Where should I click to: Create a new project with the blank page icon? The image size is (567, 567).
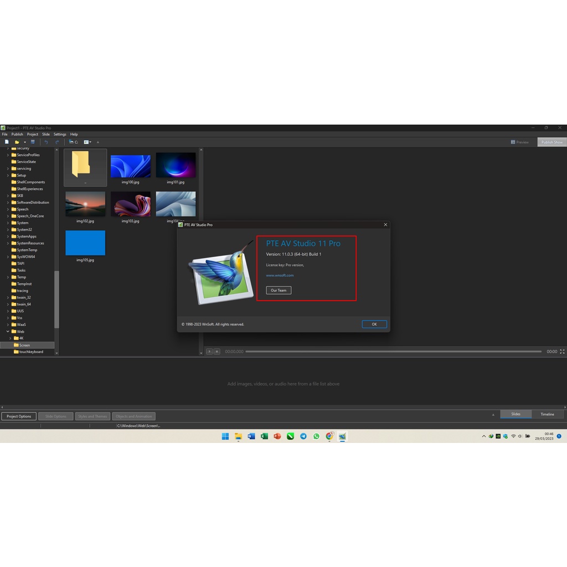coord(7,142)
